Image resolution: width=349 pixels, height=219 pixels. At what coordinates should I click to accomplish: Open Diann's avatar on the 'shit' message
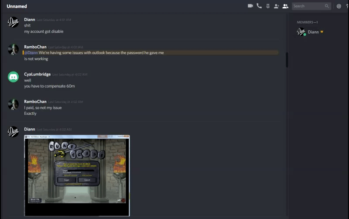[14, 22]
